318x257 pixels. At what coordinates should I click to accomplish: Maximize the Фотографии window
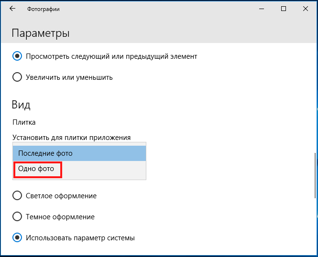pos(284,9)
